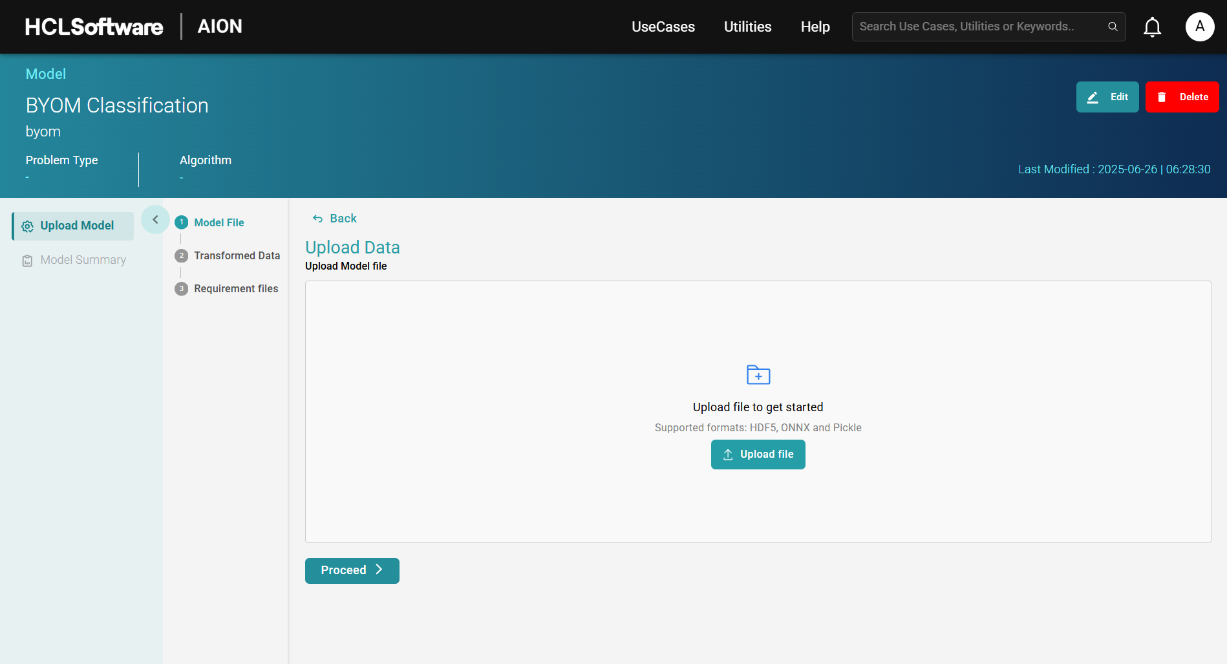The width and height of the screenshot is (1227, 664).
Task: Open the Help menu
Action: pyautogui.click(x=815, y=27)
